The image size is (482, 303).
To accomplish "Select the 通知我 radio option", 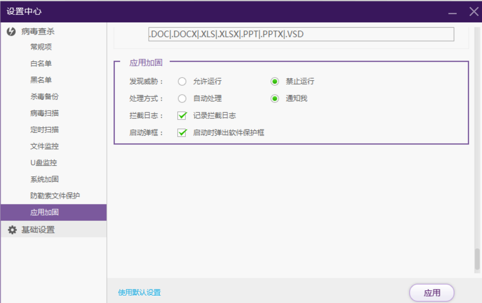I will pyautogui.click(x=275, y=99).
